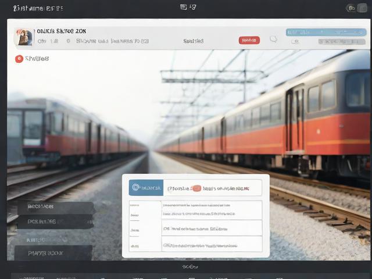
Task: Click the camera icon in the top-right corner
Action: (x=351, y=8)
